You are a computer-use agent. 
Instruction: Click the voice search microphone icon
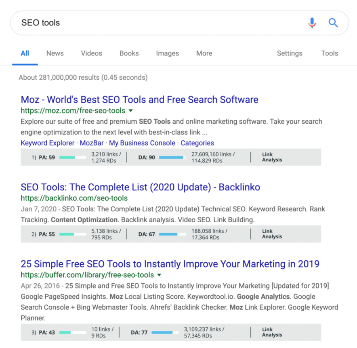[312, 23]
